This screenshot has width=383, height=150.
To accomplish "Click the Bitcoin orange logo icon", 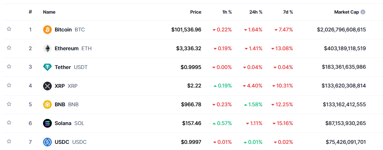I will coord(47,30).
